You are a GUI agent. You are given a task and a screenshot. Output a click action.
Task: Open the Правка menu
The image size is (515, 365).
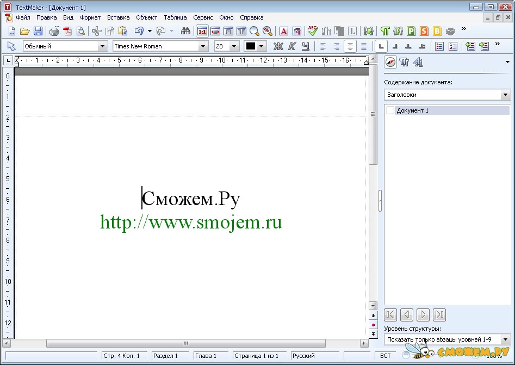pos(47,17)
